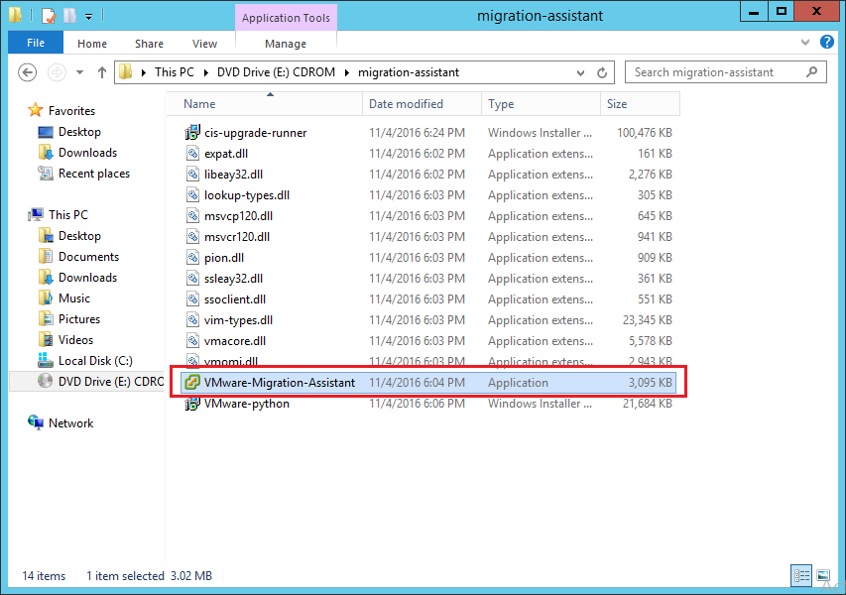Click the libeay32.dll file icon
Screen dimensions: 846x595
click(192, 175)
